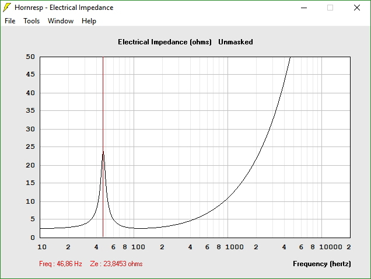This screenshot has width=371, height=279.
Task: Click the 'Unmasked' label above the chart
Action: point(236,42)
